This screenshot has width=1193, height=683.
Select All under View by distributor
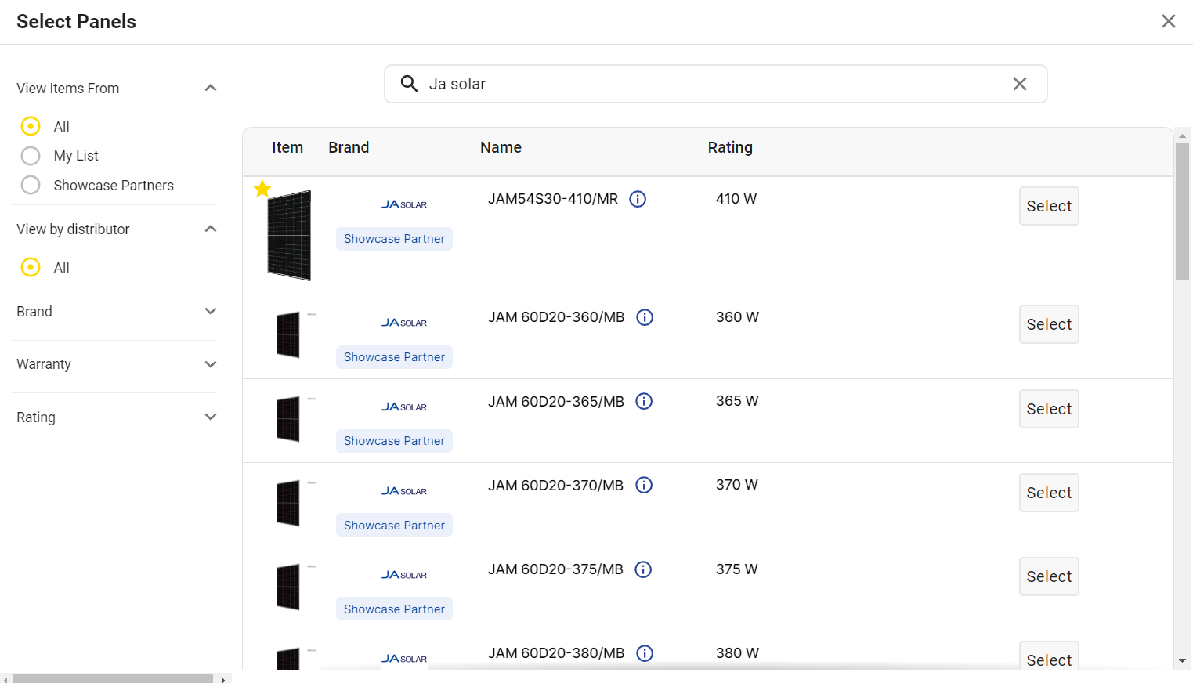pyautogui.click(x=31, y=267)
